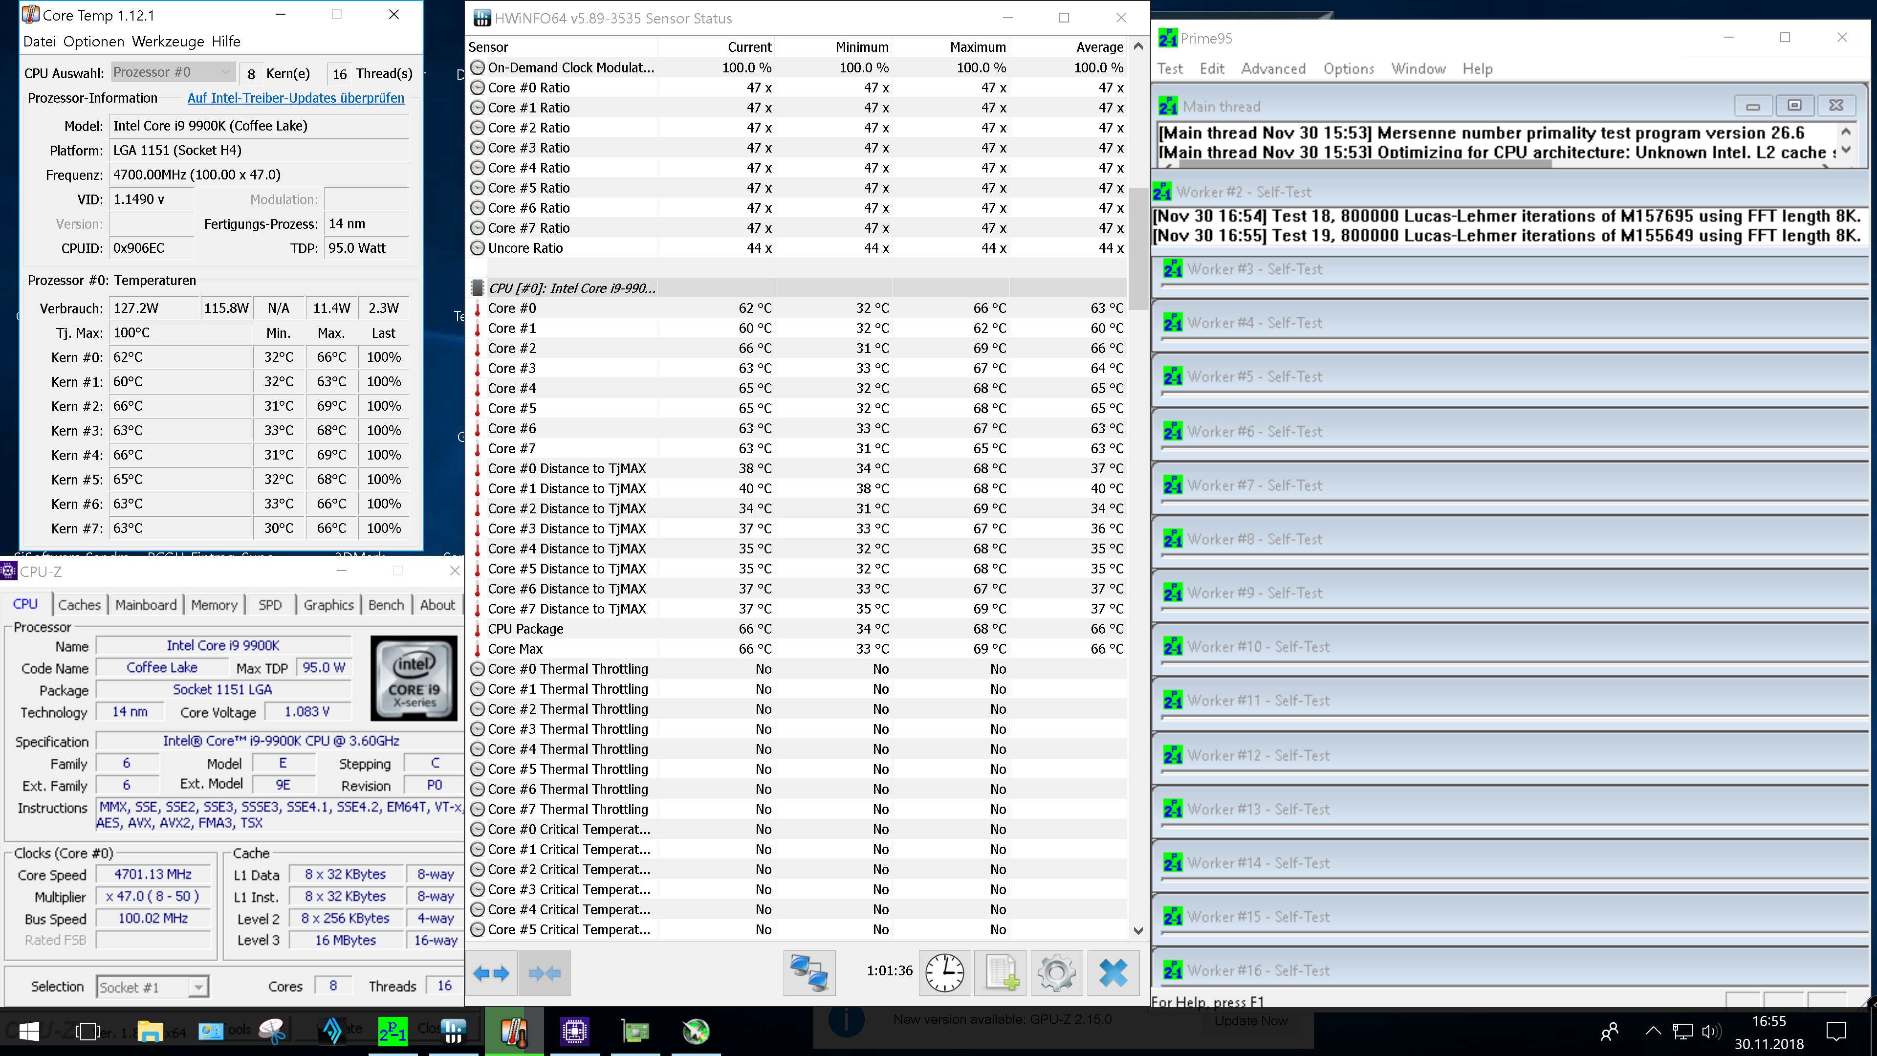Open Control Panel taskbar icon
Image resolution: width=1877 pixels, height=1056 pixels.
click(x=211, y=1031)
